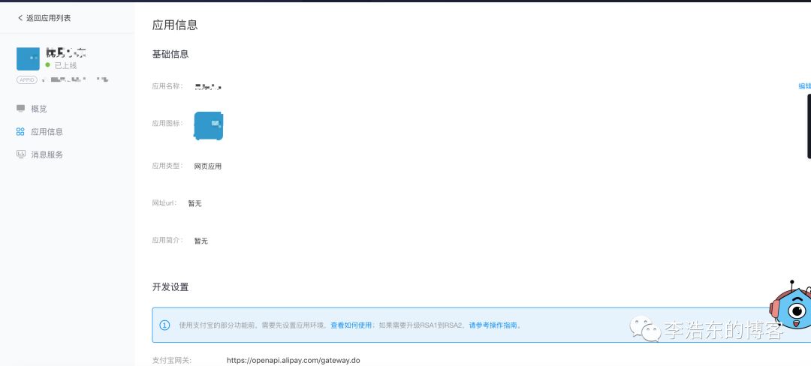Click 编辑 link beside 应用名称
Screen dimensions: 811x366
[804, 86]
